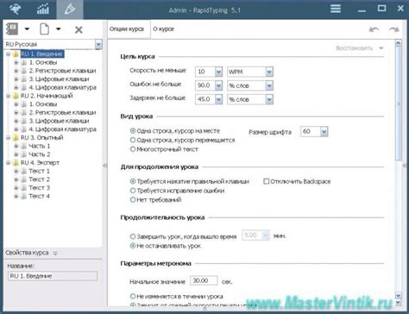Image resolution: width=409 pixels, height=314 pixels.
Task: Expand 2. Регистровые клавиши under RU 2. Начинающий
Action: 16,112
